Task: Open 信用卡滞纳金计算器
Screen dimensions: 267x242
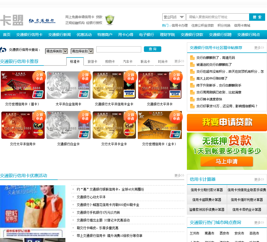Action: coord(247,210)
